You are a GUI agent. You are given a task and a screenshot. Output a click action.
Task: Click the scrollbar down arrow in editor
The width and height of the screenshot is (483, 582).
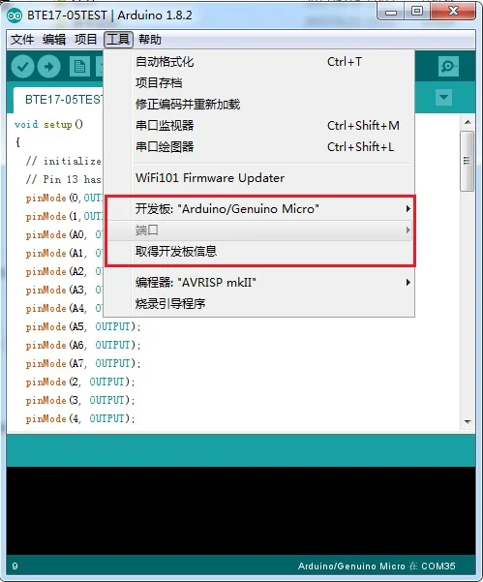(x=468, y=422)
